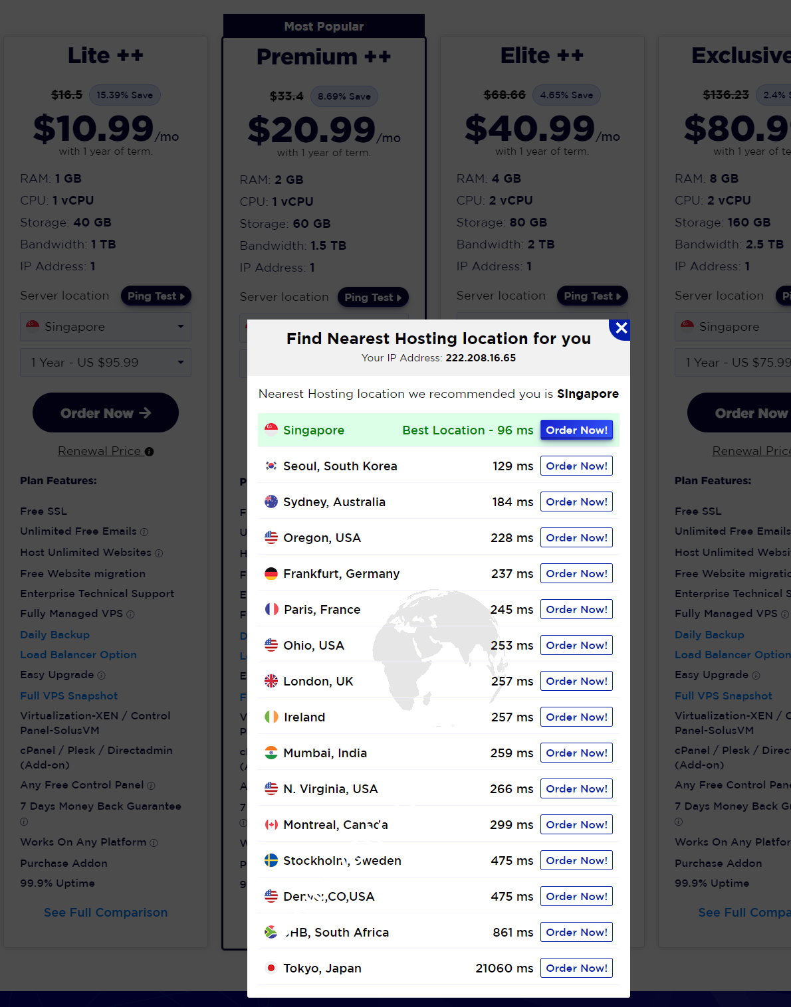Viewport: 791px width, 1007px height.
Task: Click Order Now button on Lite ++ plan
Action: pos(106,413)
